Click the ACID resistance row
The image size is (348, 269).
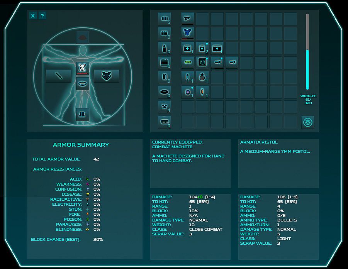[x=85, y=179]
